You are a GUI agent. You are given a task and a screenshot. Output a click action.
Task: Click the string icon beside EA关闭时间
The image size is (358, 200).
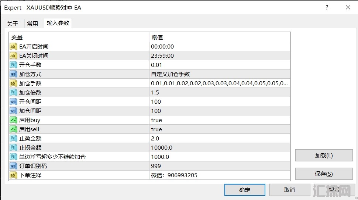point(13,56)
